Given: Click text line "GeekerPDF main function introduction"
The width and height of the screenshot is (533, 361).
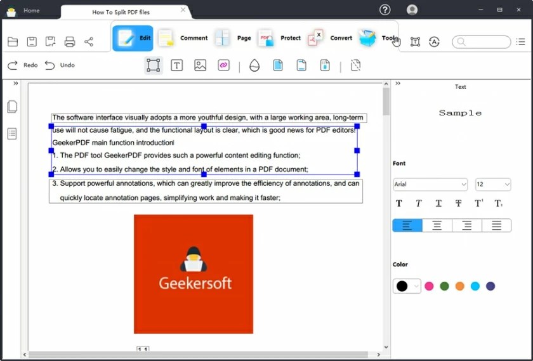Looking at the screenshot, I should [113, 143].
